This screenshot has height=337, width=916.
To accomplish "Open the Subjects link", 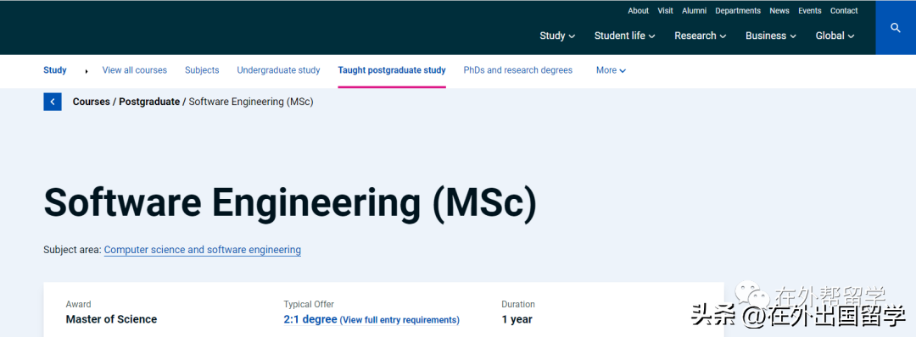I will pyautogui.click(x=202, y=70).
